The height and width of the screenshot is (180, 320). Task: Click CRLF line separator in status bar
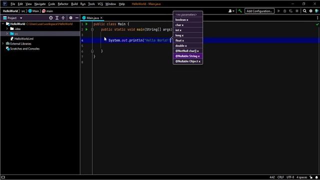pos(280,177)
